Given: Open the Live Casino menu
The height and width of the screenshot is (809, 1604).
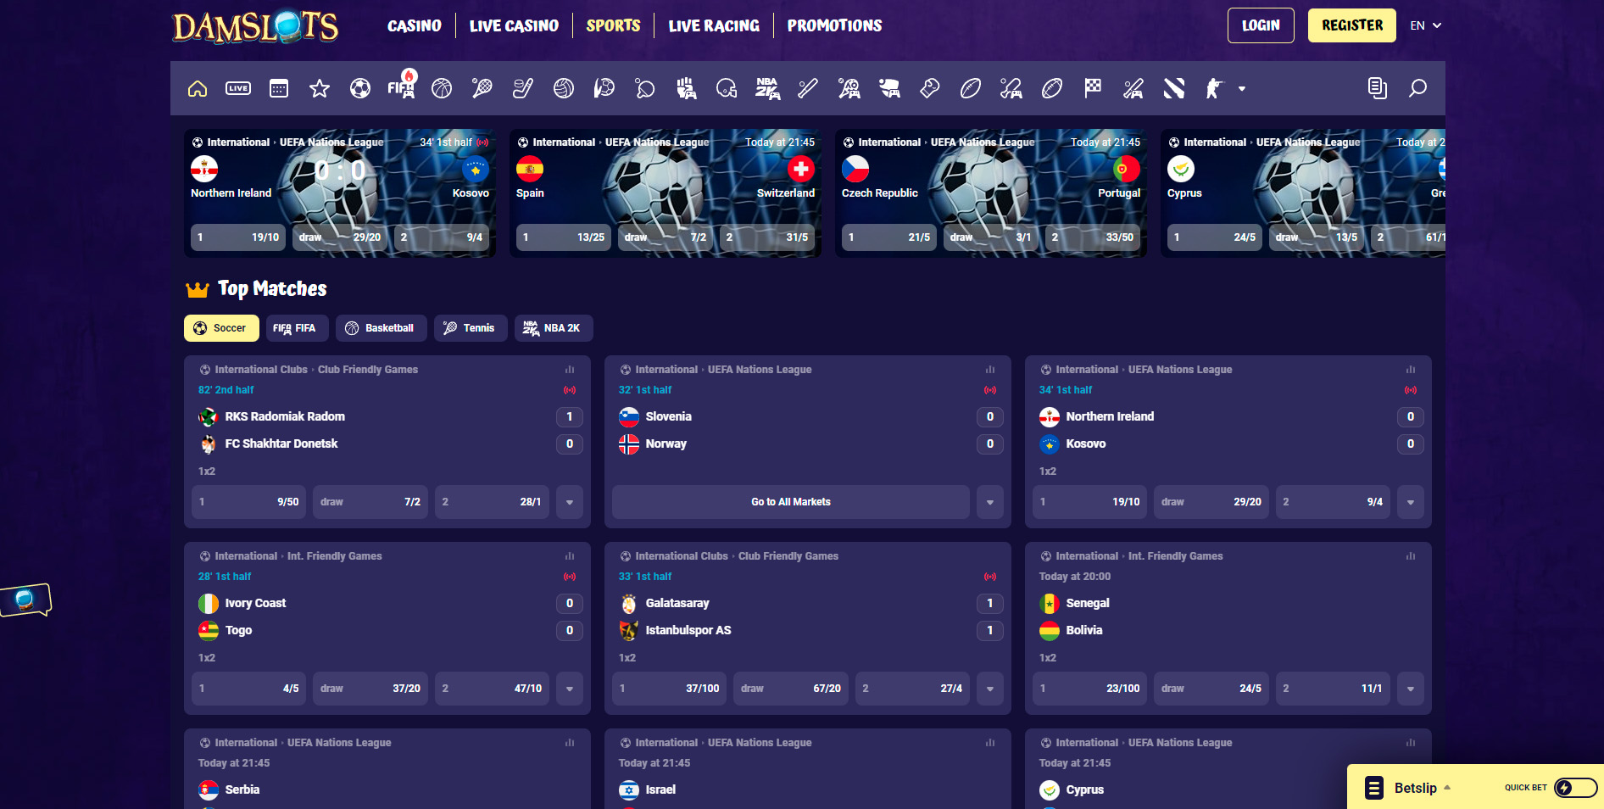Looking at the screenshot, I should tap(514, 25).
